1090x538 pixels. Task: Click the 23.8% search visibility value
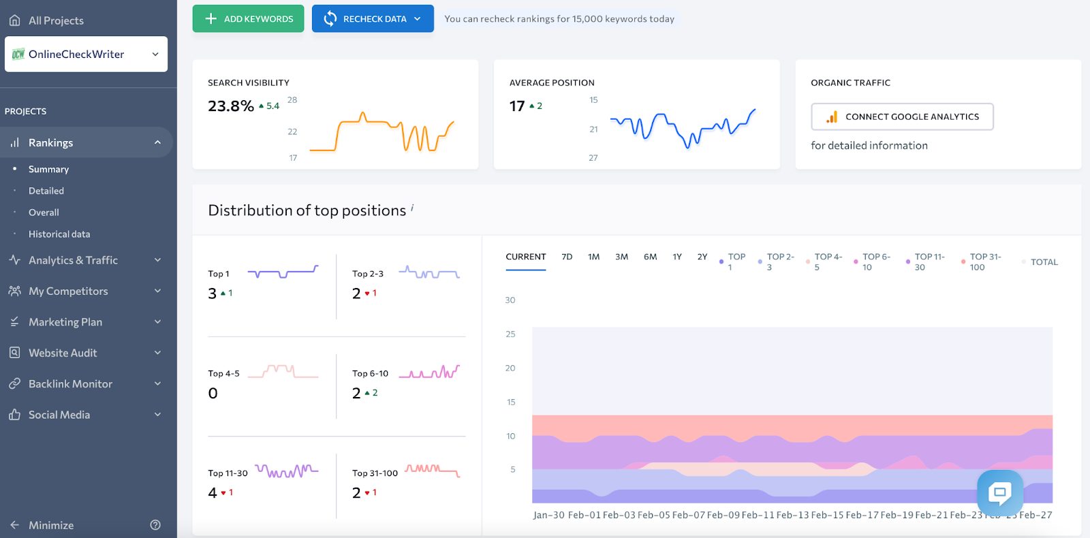[x=231, y=106]
